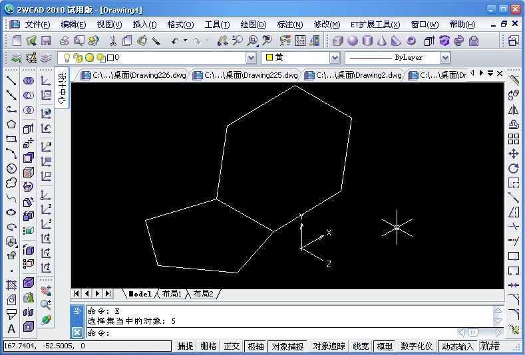Switch to 布局2 layout tab
The height and width of the screenshot is (355, 525).
click(203, 294)
